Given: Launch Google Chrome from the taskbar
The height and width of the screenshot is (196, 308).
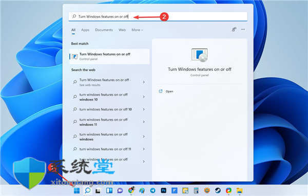Looking at the screenshot, I should pyautogui.click(x=131, y=190).
